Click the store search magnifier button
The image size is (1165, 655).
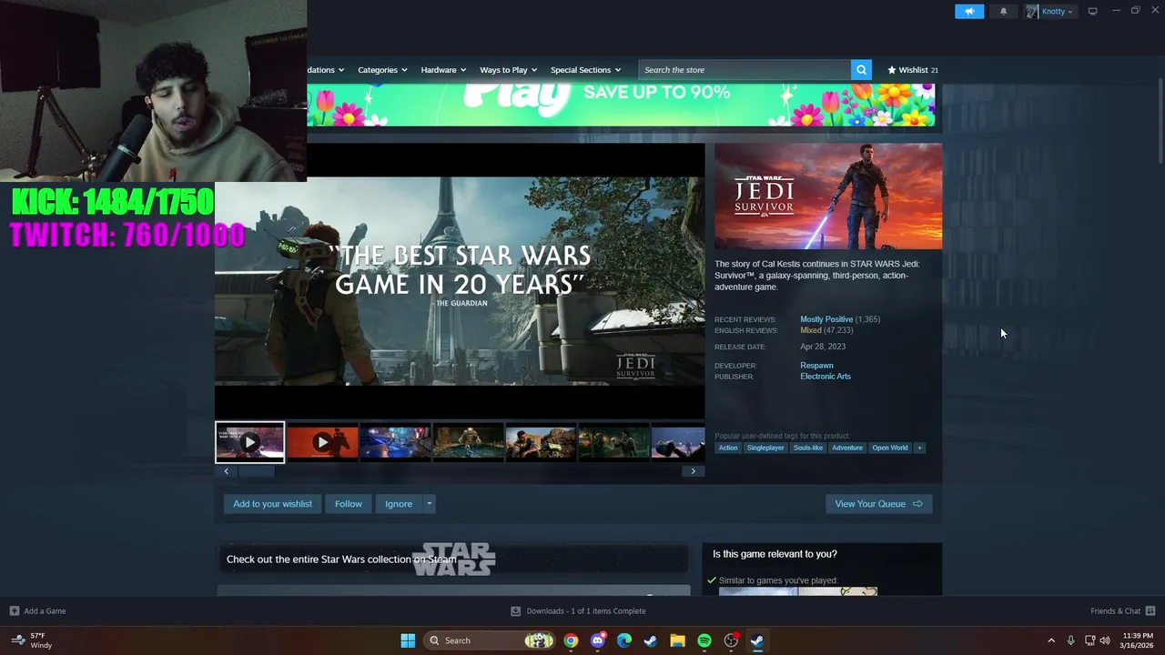tap(861, 70)
